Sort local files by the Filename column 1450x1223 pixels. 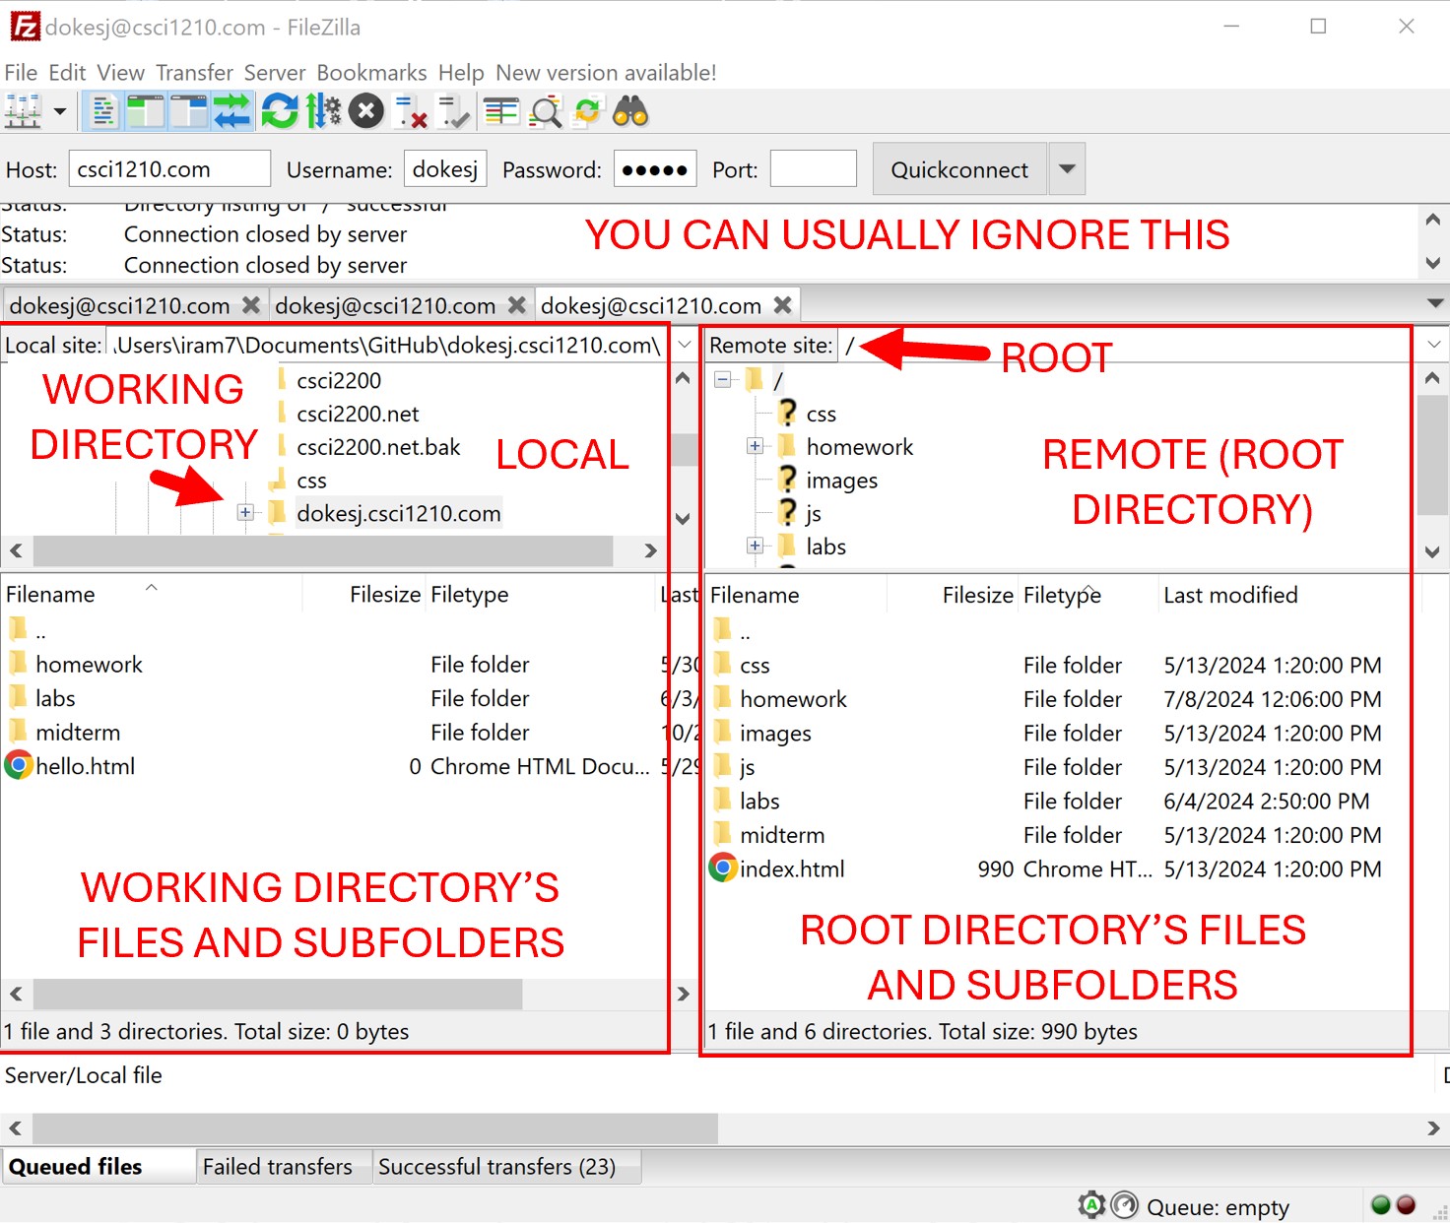coord(50,595)
